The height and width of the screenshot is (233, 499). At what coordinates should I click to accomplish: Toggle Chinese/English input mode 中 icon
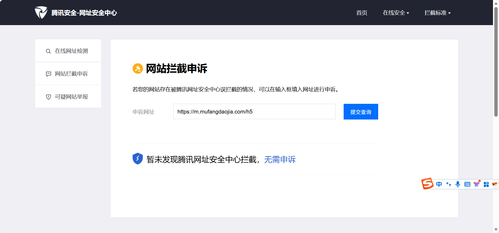[439, 184]
